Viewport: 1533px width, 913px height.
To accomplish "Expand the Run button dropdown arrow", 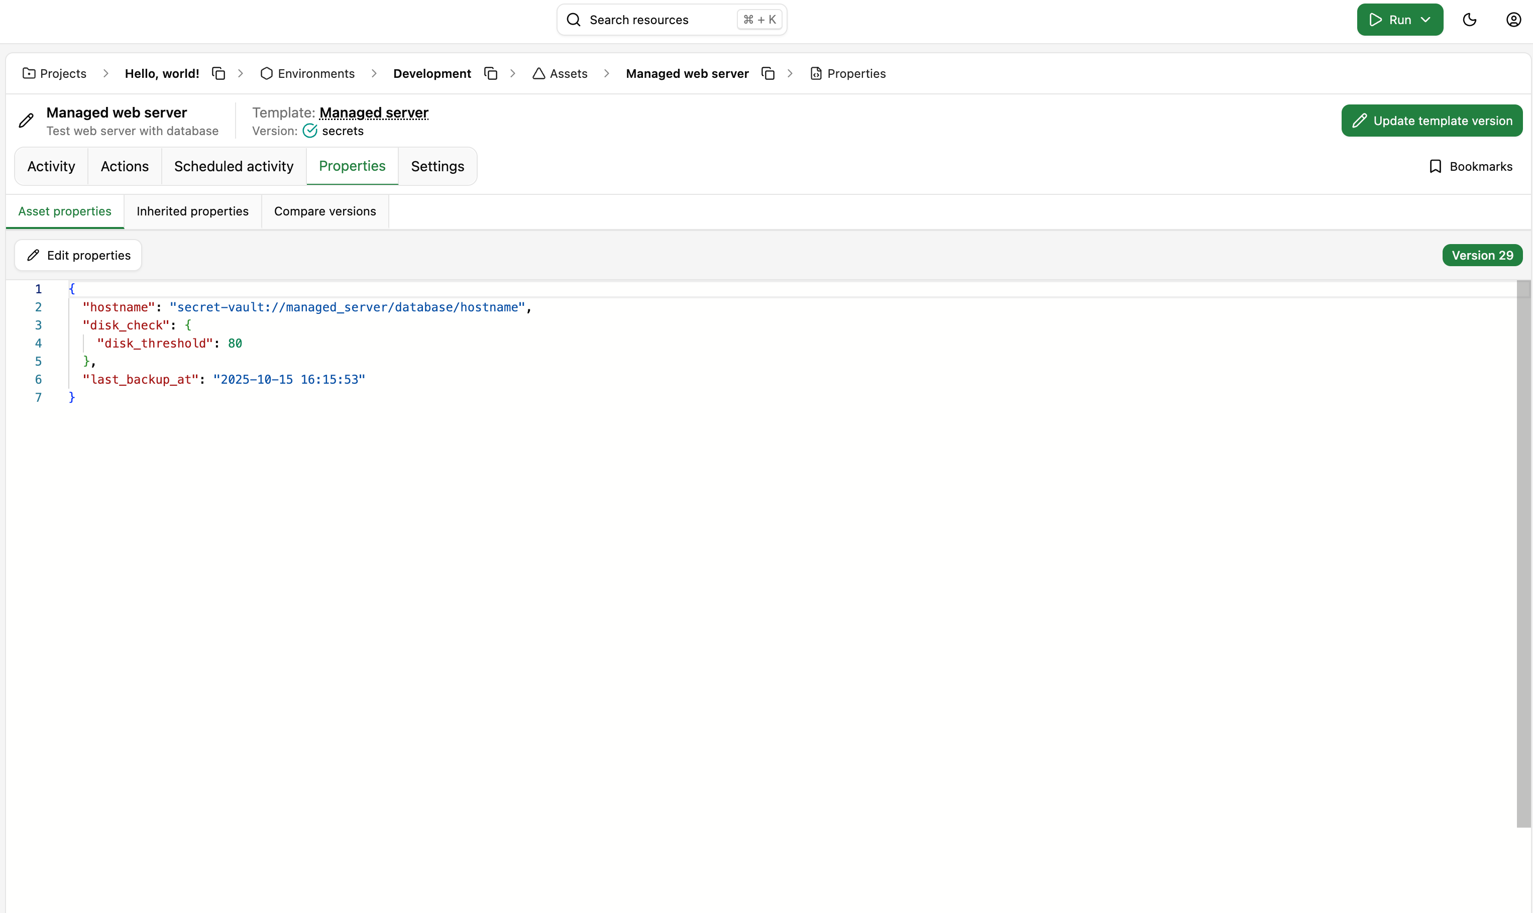I will click(1426, 20).
